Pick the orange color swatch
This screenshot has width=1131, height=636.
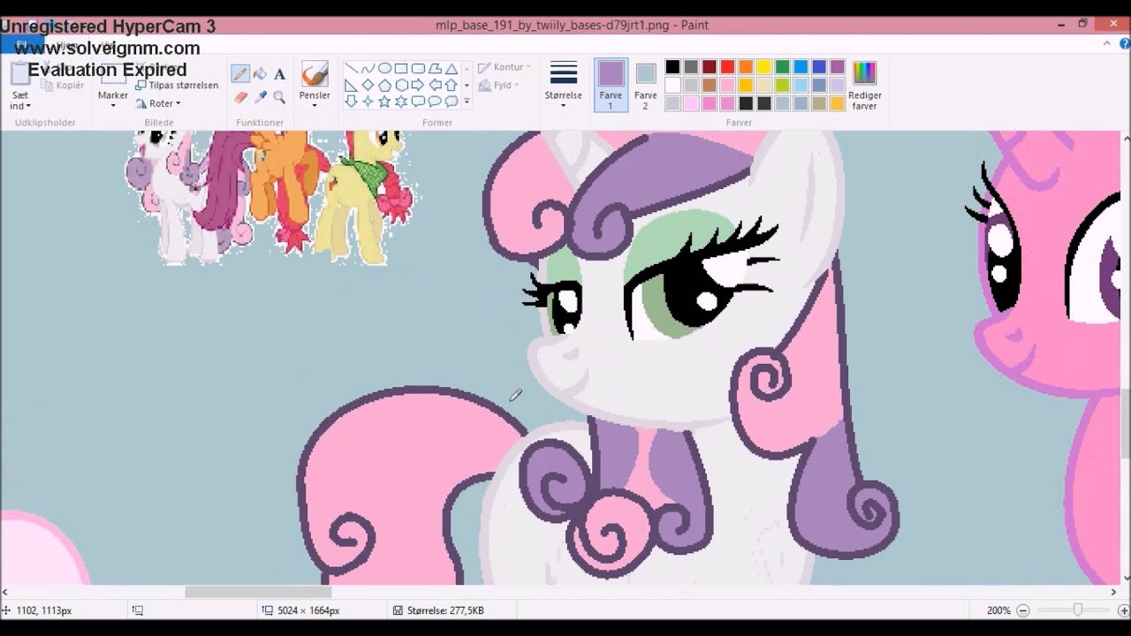point(746,67)
